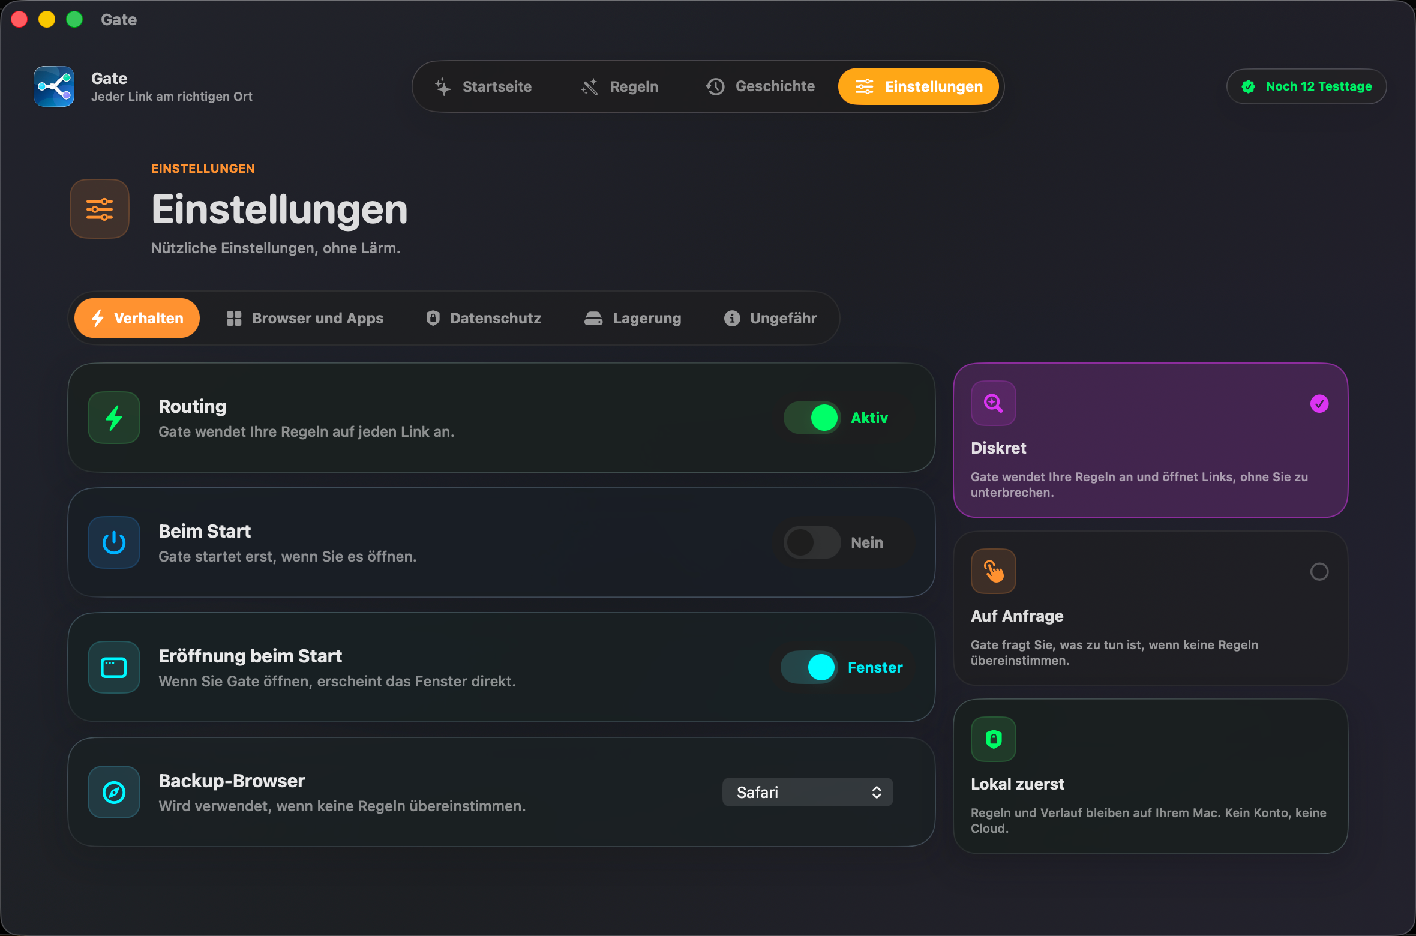
Task: Toggle the Eröffnung beim Start Fenster switch
Action: [809, 667]
